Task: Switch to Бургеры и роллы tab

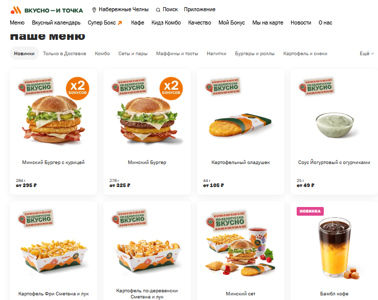Action: pos(255,54)
